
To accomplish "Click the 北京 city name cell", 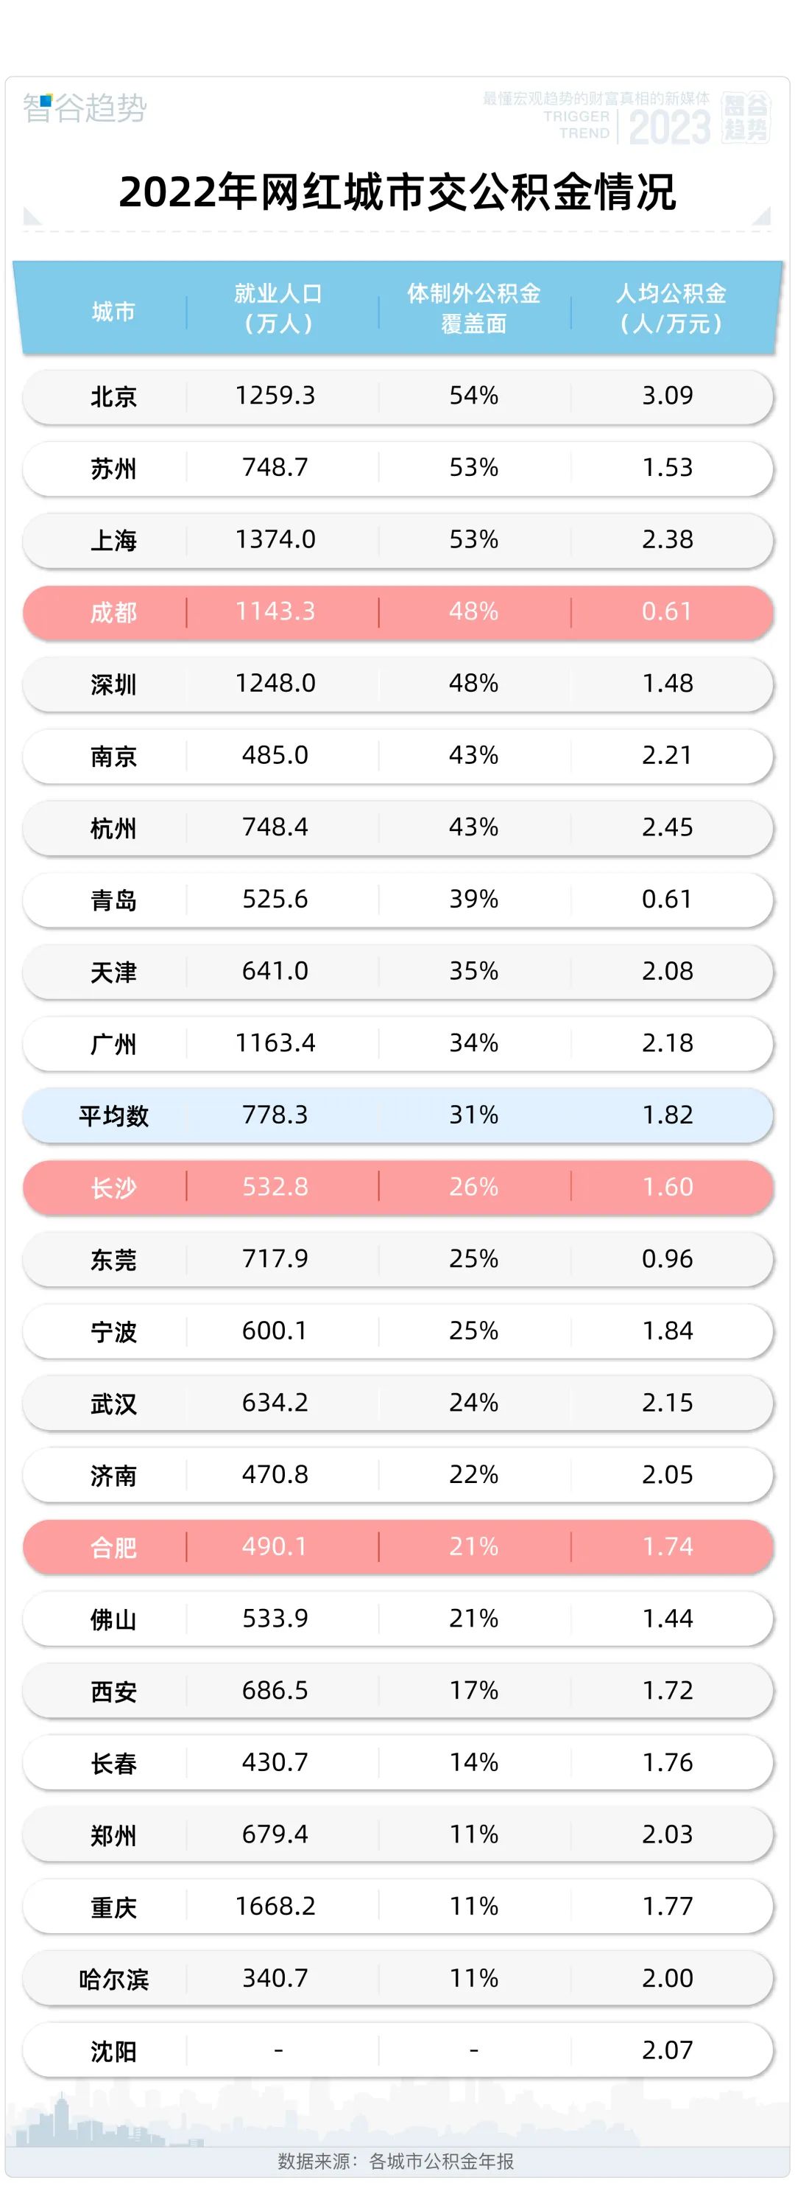I will [113, 396].
